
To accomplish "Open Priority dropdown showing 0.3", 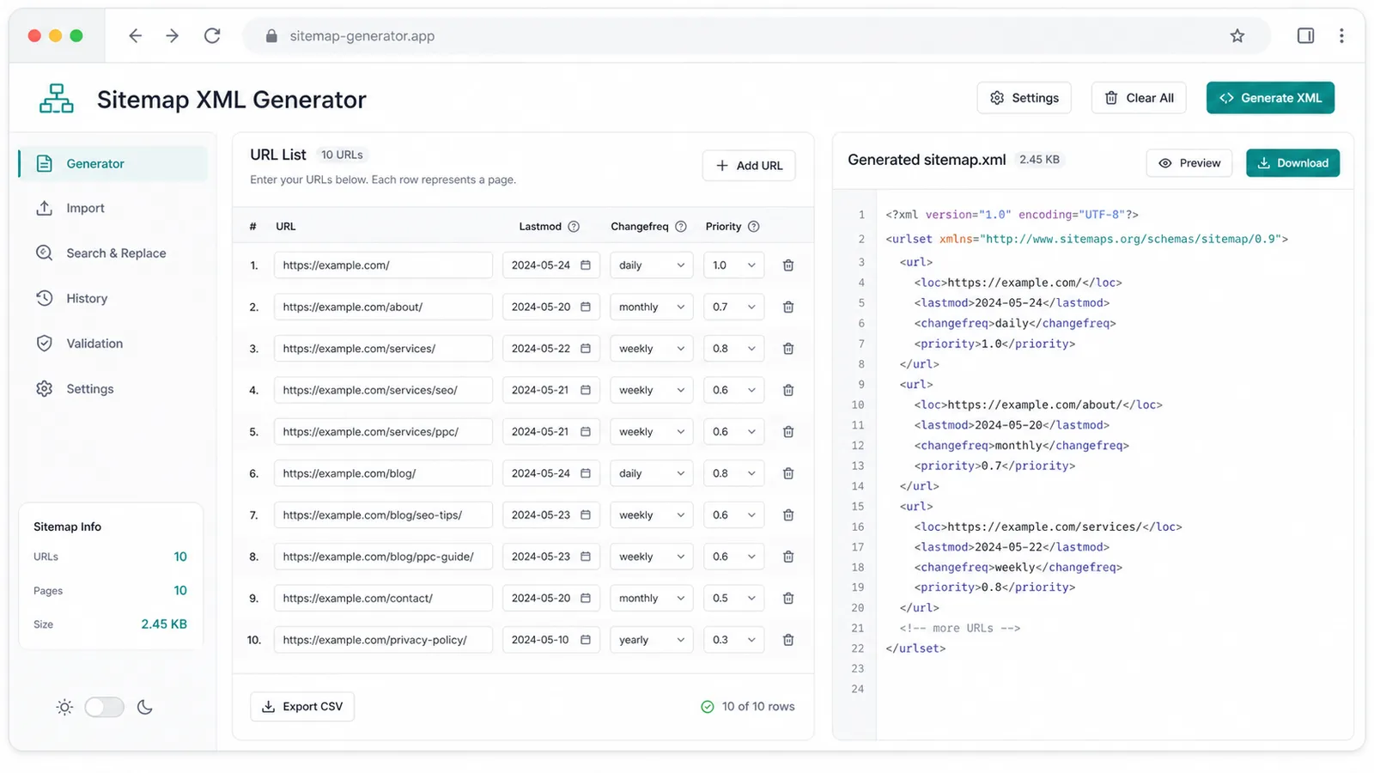I will (x=733, y=640).
